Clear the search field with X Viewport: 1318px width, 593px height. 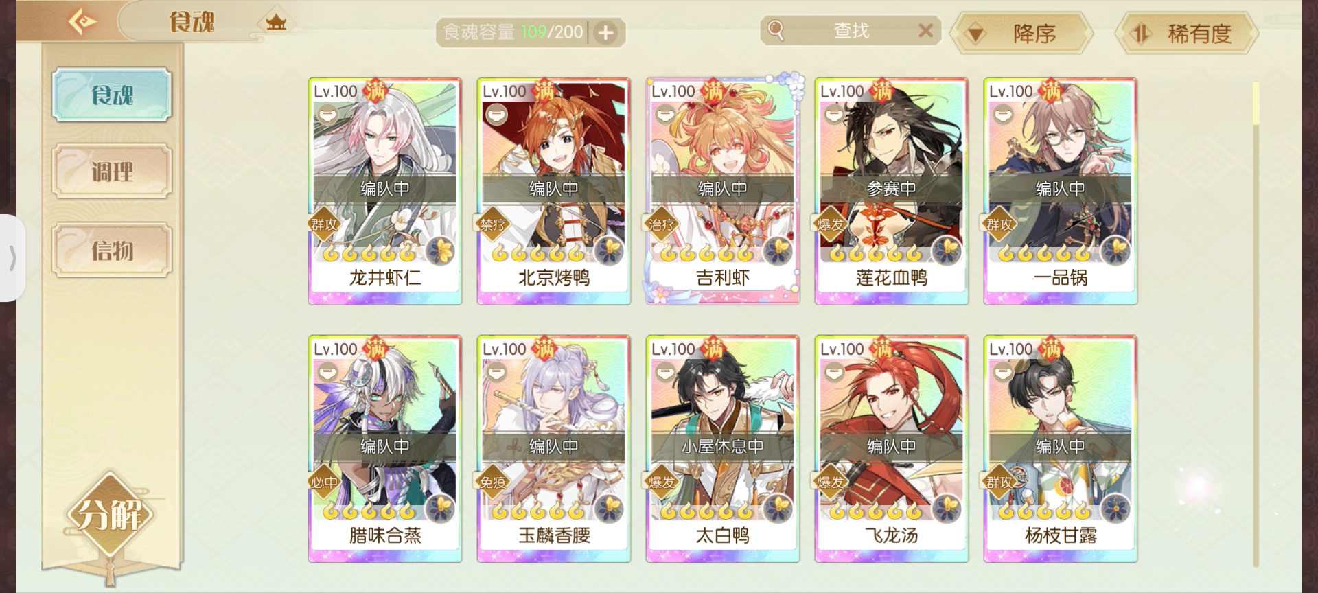925,31
